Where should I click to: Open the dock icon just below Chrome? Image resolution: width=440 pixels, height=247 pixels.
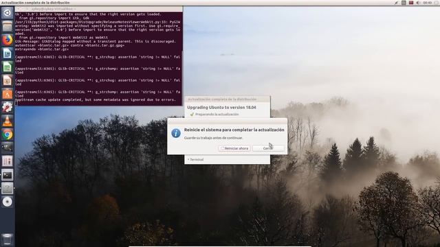tap(8, 148)
